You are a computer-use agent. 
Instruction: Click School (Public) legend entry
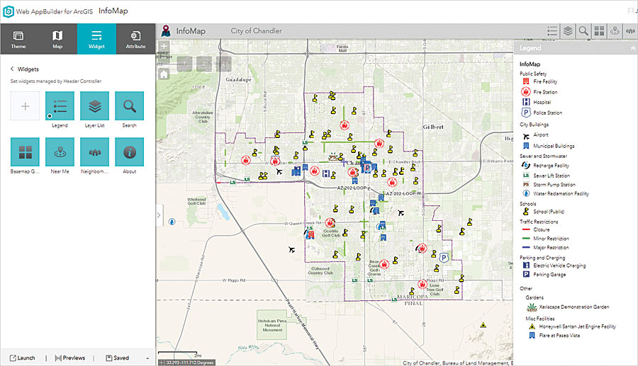pos(543,211)
